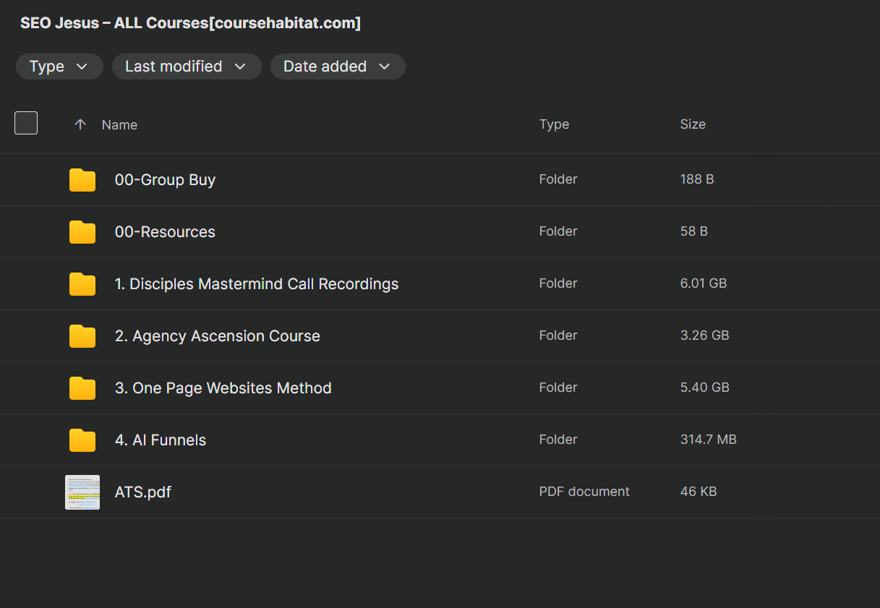Click the sort direction arrow beside Name
Image resolution: width=880 pixels, height=608 pixels.
(x=80, y=124)
